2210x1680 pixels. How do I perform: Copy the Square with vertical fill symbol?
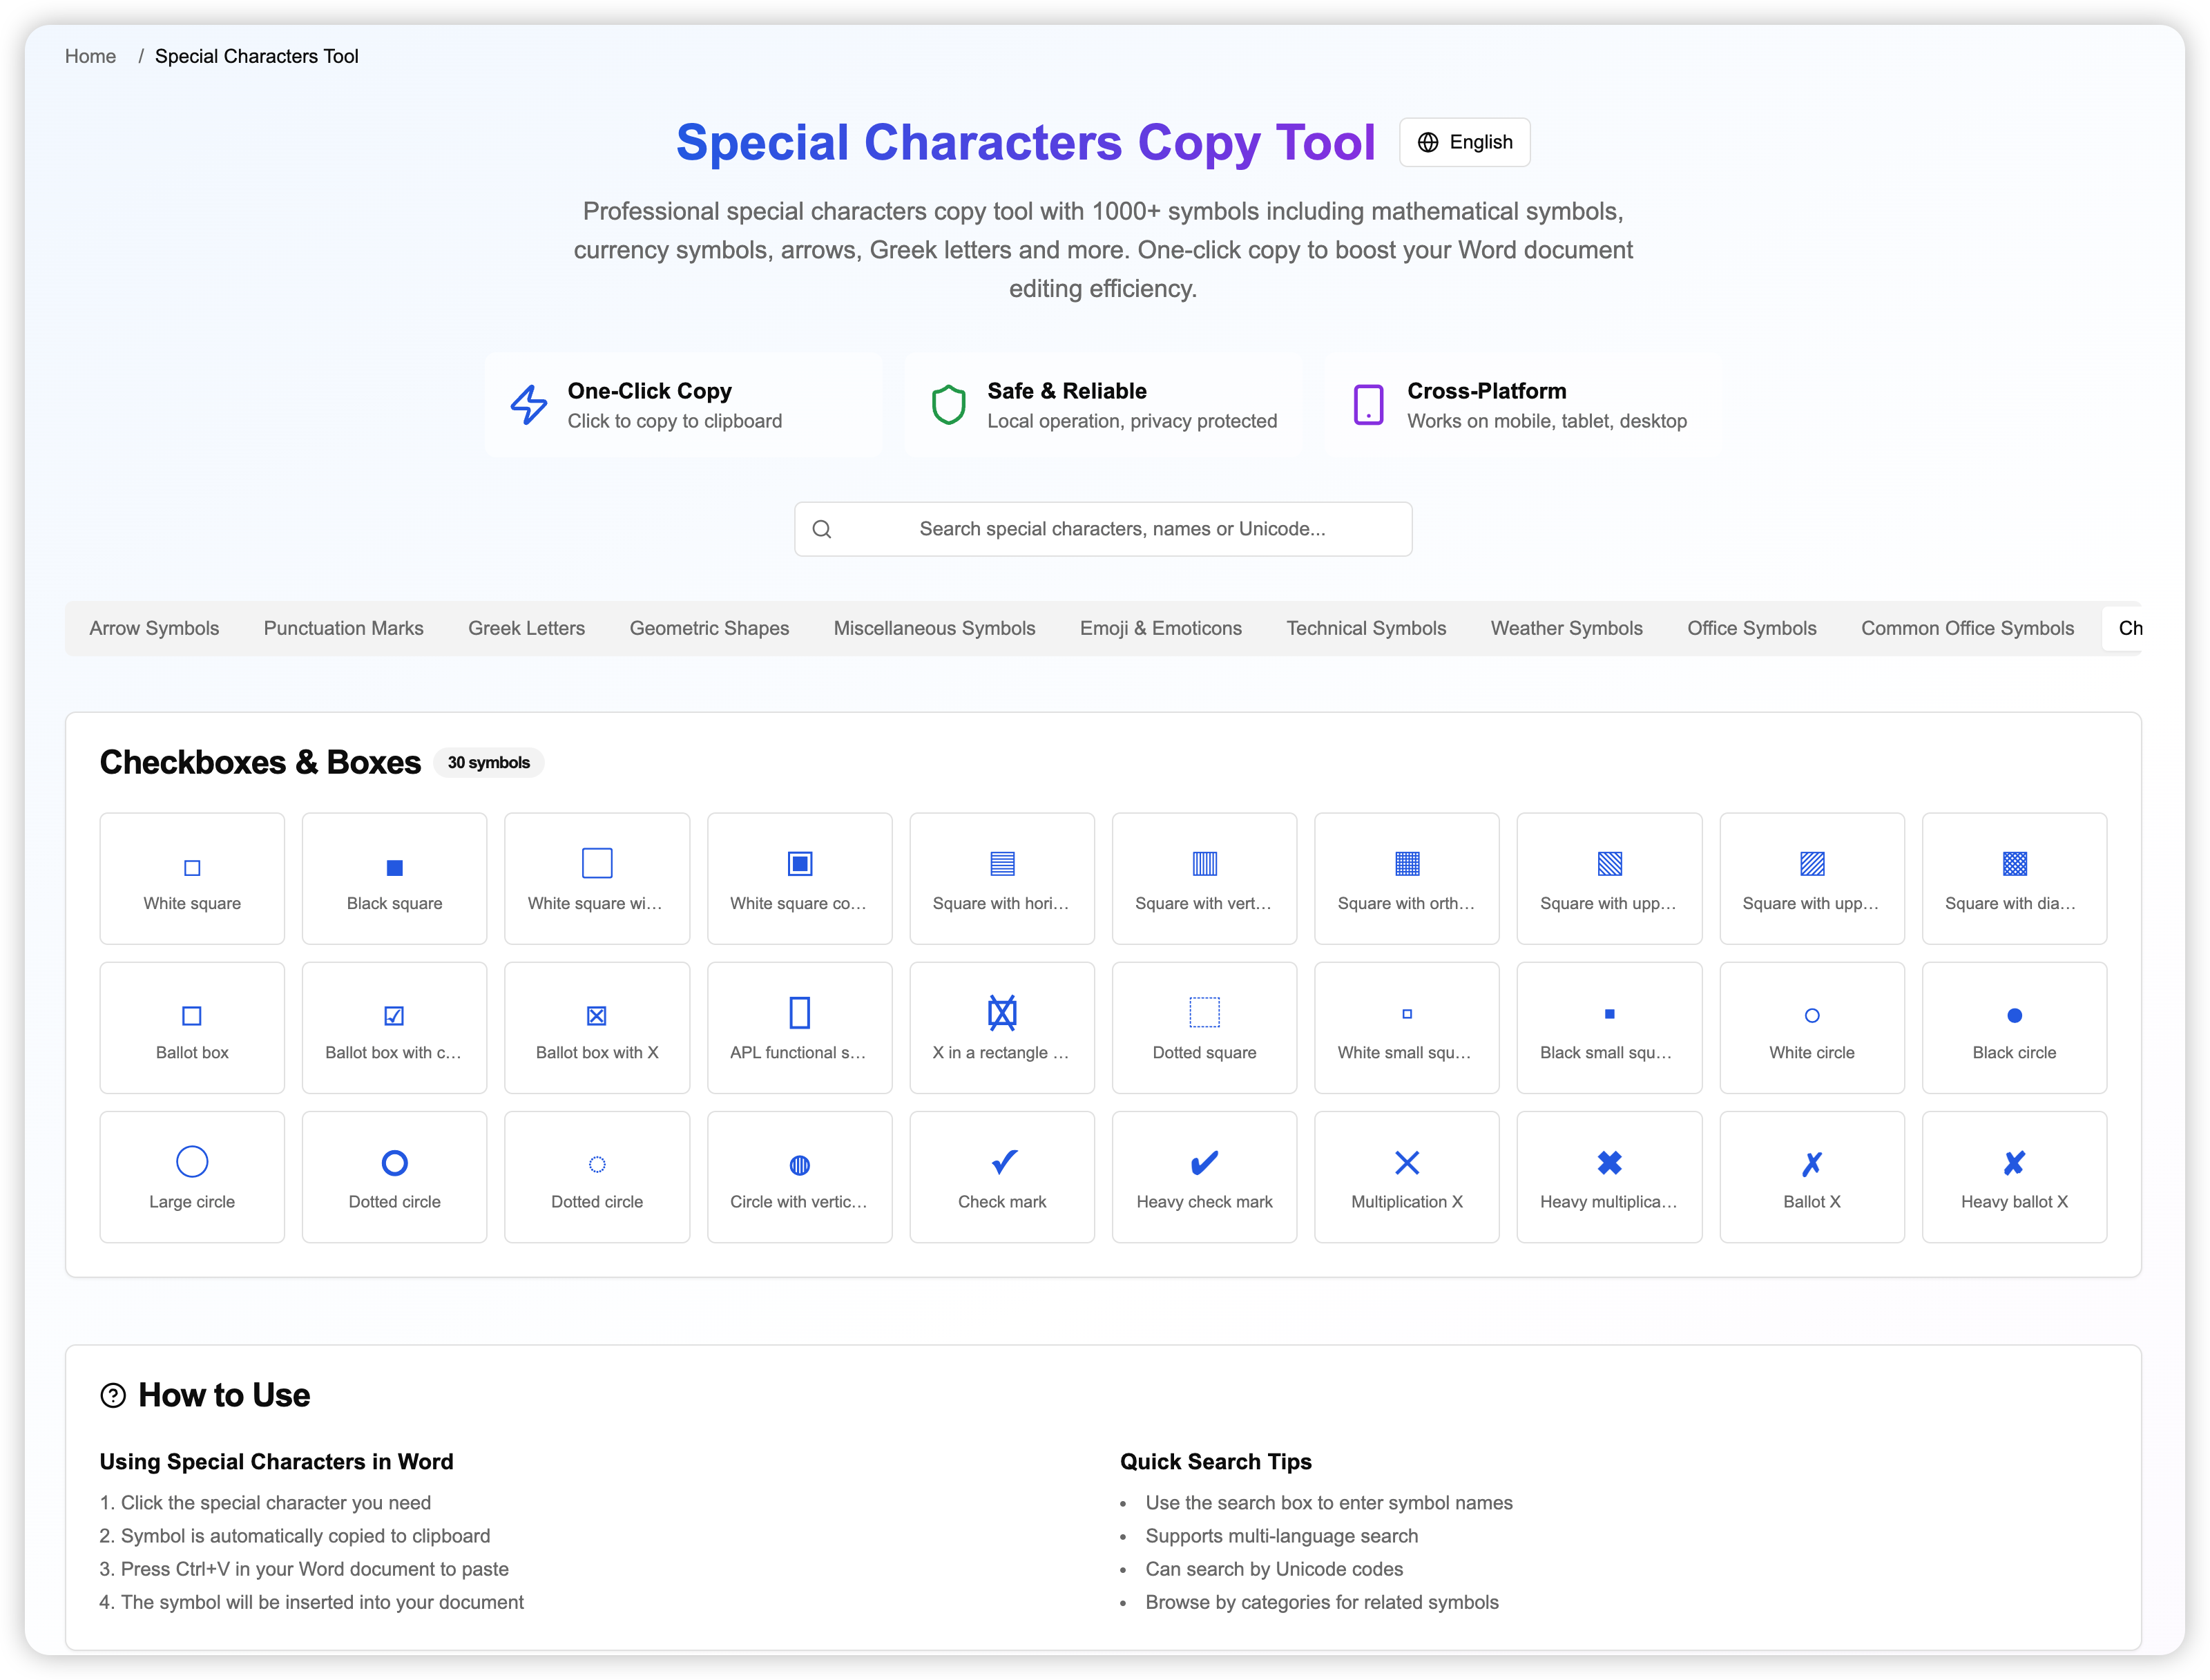pos(1204,878)
